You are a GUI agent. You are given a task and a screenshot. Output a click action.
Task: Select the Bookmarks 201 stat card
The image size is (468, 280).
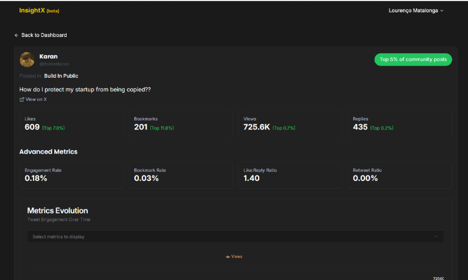pos(181,124)
